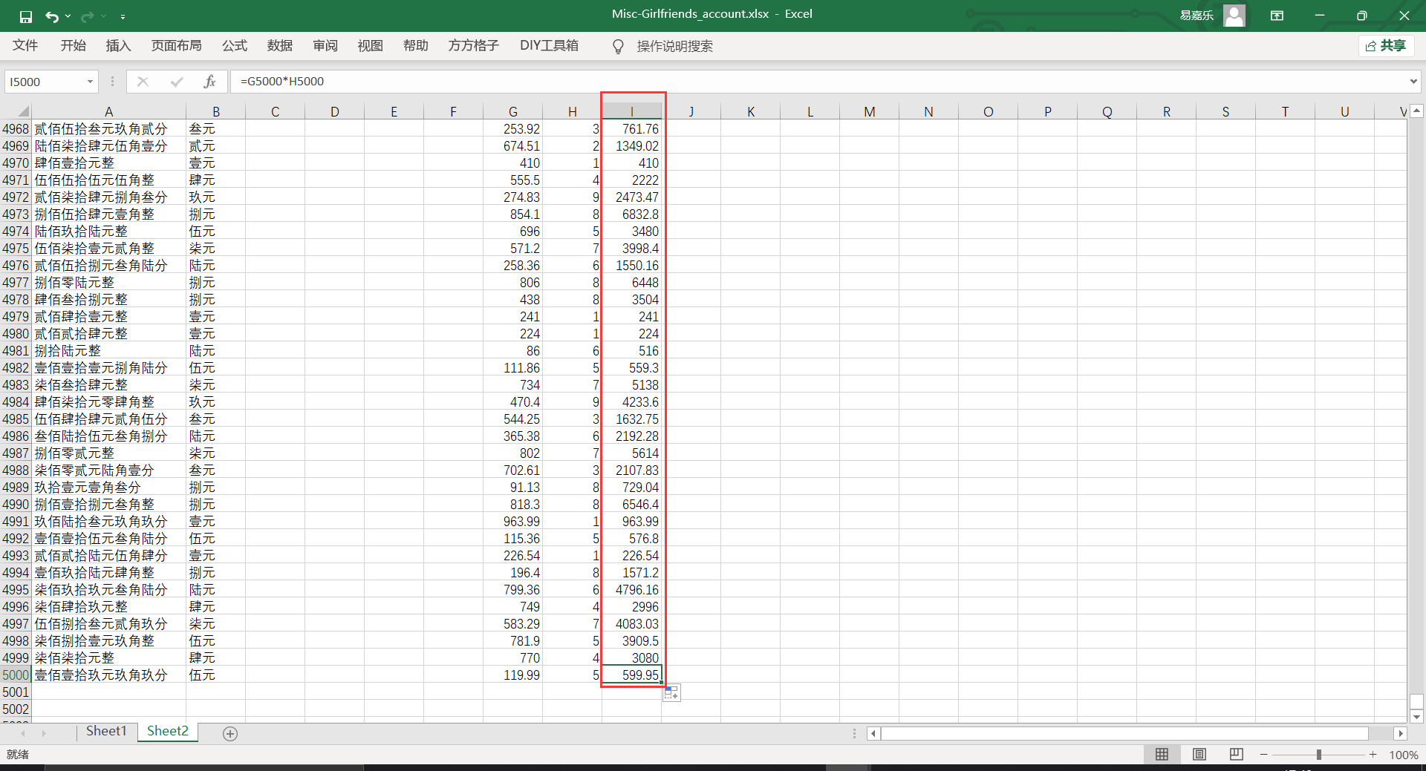
Task: Click the next sheet navigation arrow
Action: coord(44,733)
